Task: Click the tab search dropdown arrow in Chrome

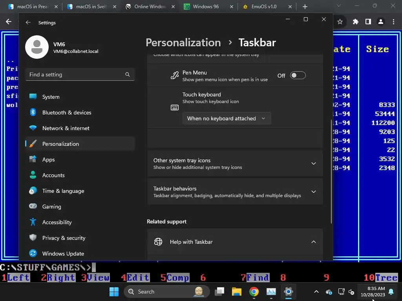Action: (x=339, y=5)
